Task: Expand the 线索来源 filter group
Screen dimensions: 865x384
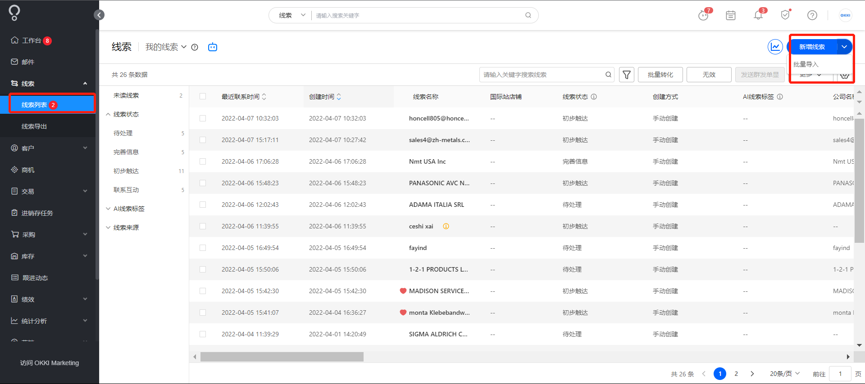Action: [x=108, y=228]
